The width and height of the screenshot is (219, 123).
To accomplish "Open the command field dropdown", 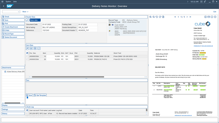I will pos(19,11).
